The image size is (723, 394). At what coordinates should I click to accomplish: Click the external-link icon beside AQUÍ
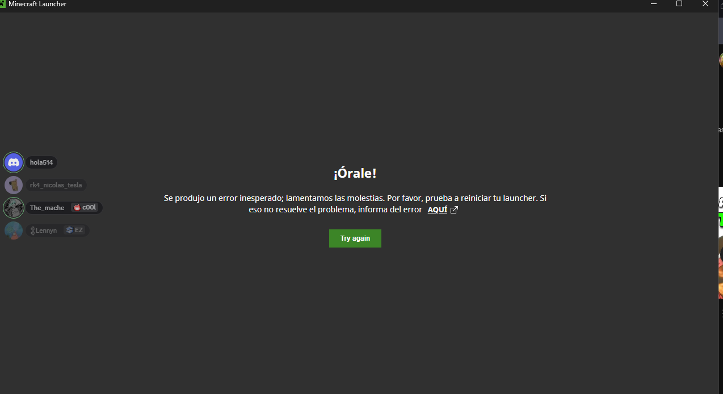(454, 210)
